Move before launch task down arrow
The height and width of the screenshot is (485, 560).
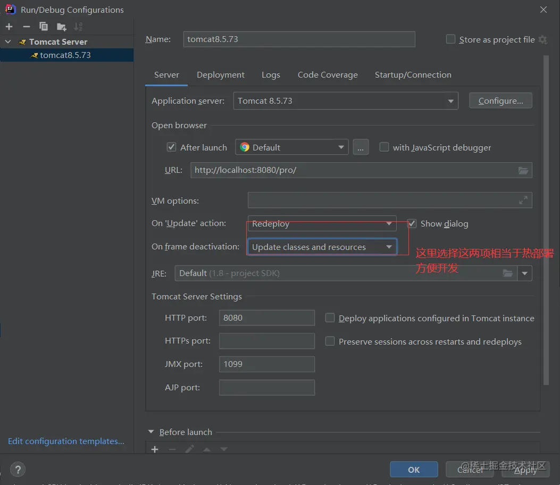click(x=224, y=449)
